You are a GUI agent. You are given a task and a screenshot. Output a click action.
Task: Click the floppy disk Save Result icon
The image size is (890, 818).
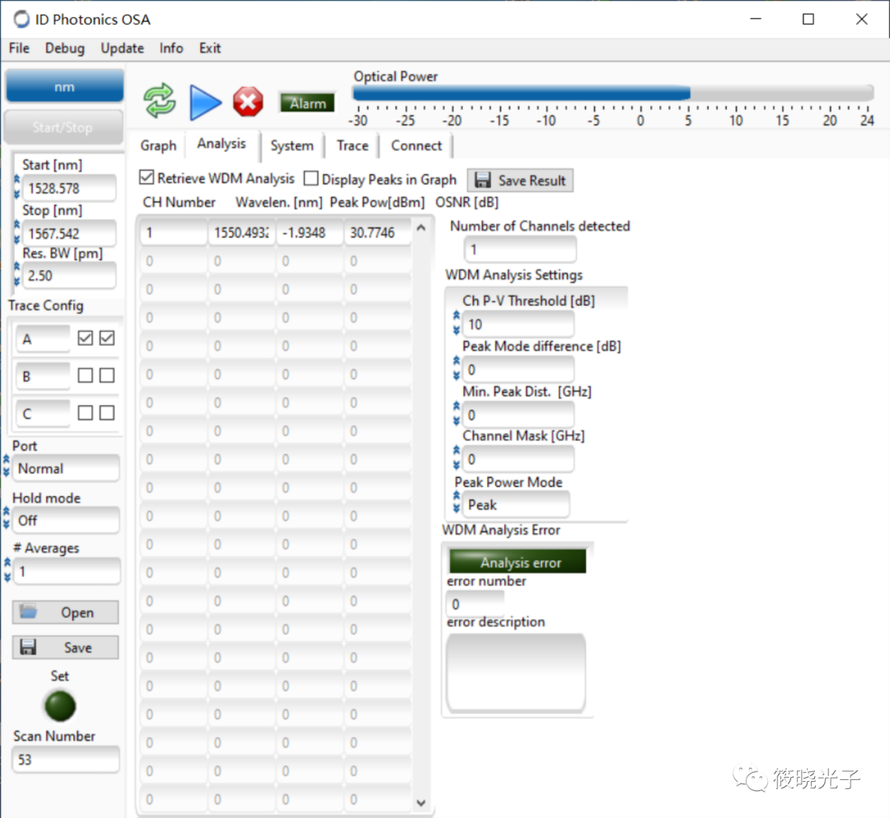click(x=483, y=180)
